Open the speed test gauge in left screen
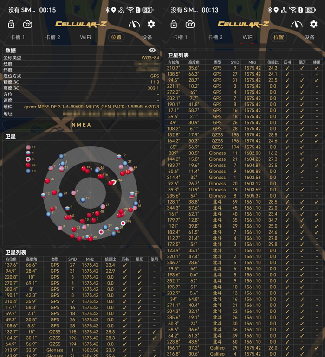325x357 pixels. pyautogui.click(x=134, y=24)
